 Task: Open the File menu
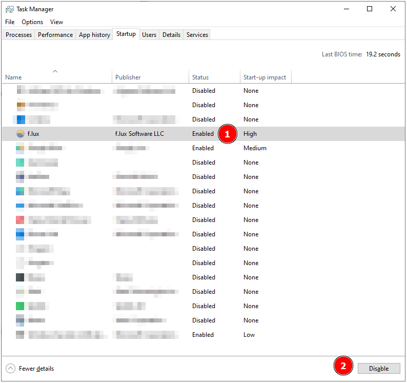click(10, 22)
